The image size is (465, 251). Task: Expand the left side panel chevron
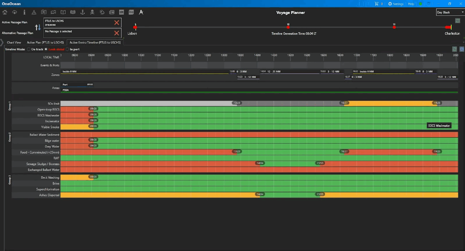pyautogui.click(x=2, y=42)
